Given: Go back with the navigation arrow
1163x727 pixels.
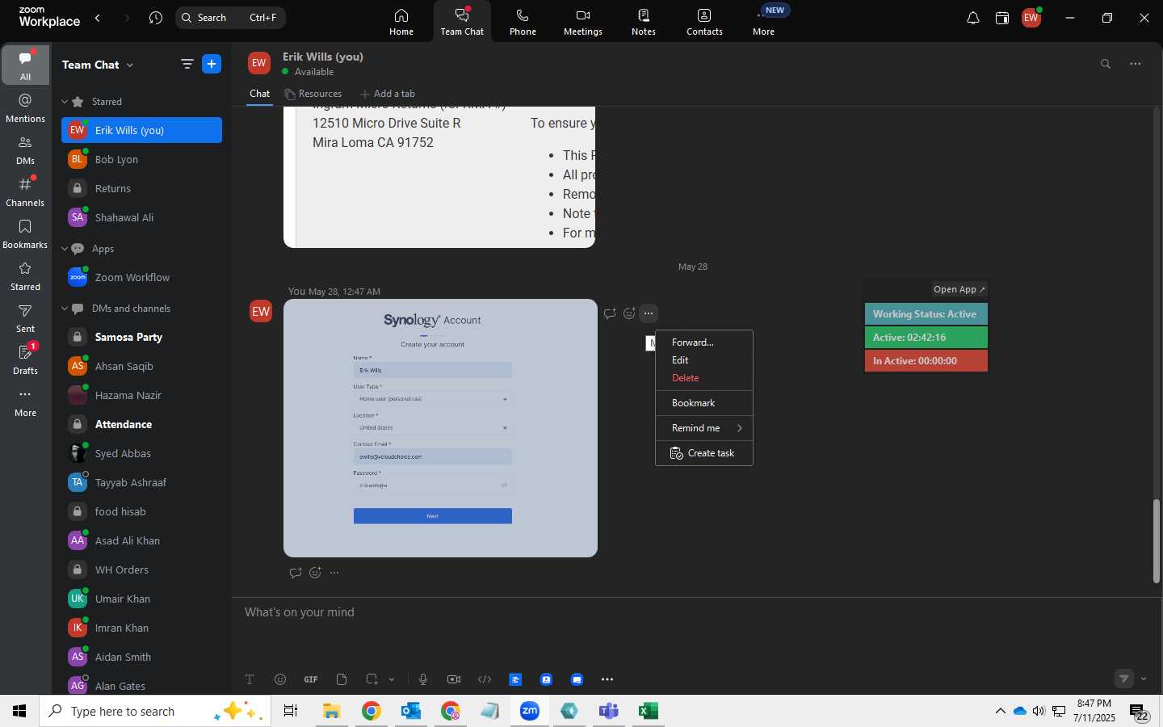Looking at the screenshot, I should pyautogui.click(x=98, y=18).
